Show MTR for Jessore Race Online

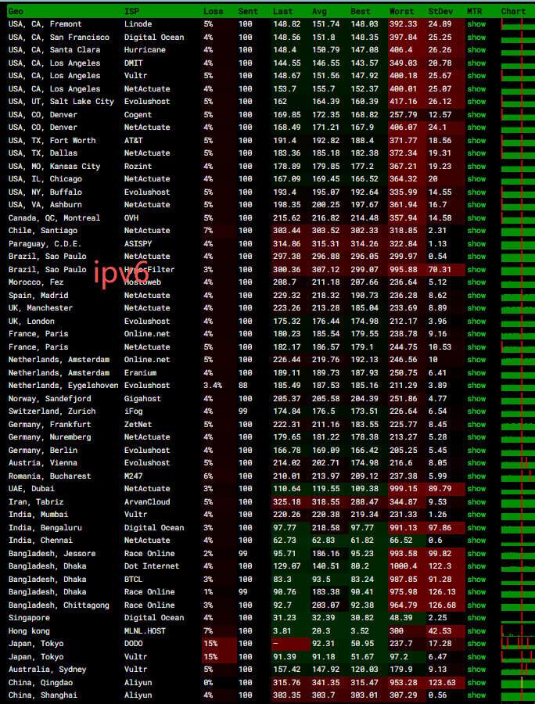point(476,554)
